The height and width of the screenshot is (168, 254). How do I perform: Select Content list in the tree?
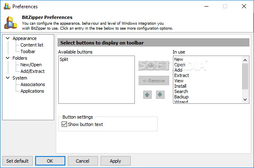32,45
